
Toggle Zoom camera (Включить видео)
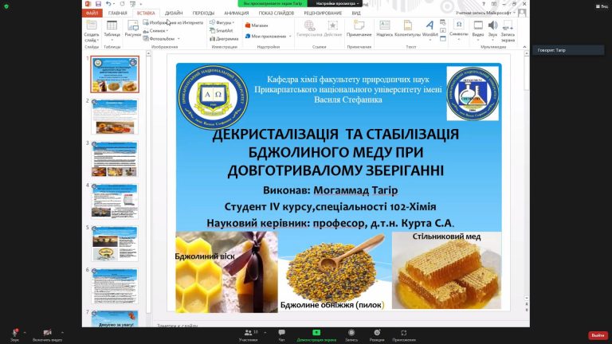(47, 335)
